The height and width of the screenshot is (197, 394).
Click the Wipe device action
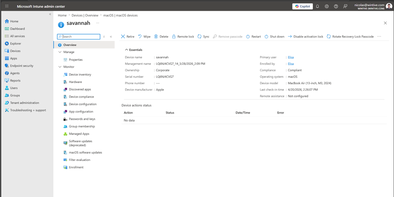tap(144, 37)
